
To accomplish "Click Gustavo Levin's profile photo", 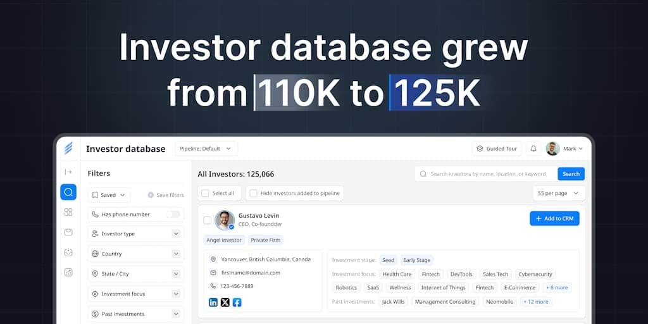I will tap(225, 220).
